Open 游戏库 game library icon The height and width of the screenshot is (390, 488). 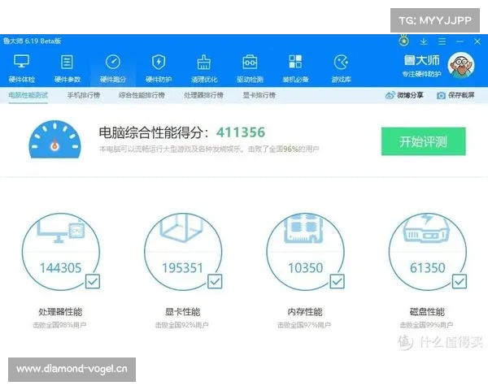click(x=341, y=63)
